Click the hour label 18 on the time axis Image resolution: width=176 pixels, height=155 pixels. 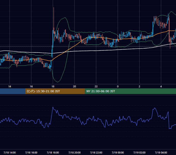pos(53,87)
